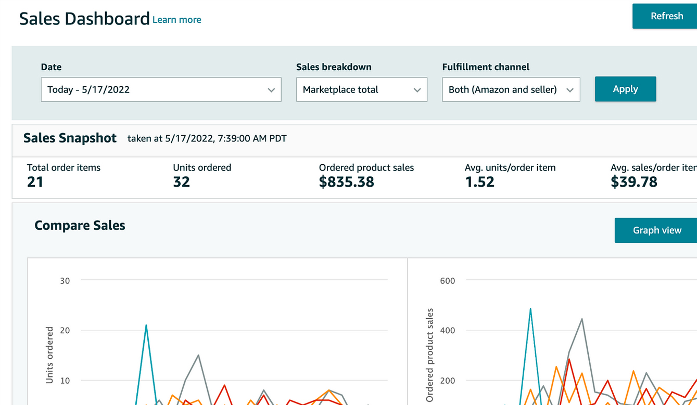Image resolution: width=697 pixels, height=405 pixels.
Task: Click the Avg. sales/order item $39.78 figure
Action: (x=633, y=182)
